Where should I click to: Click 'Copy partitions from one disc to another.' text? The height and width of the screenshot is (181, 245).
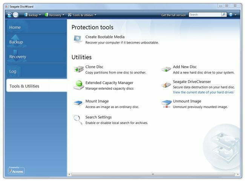[x=116, y=72]
